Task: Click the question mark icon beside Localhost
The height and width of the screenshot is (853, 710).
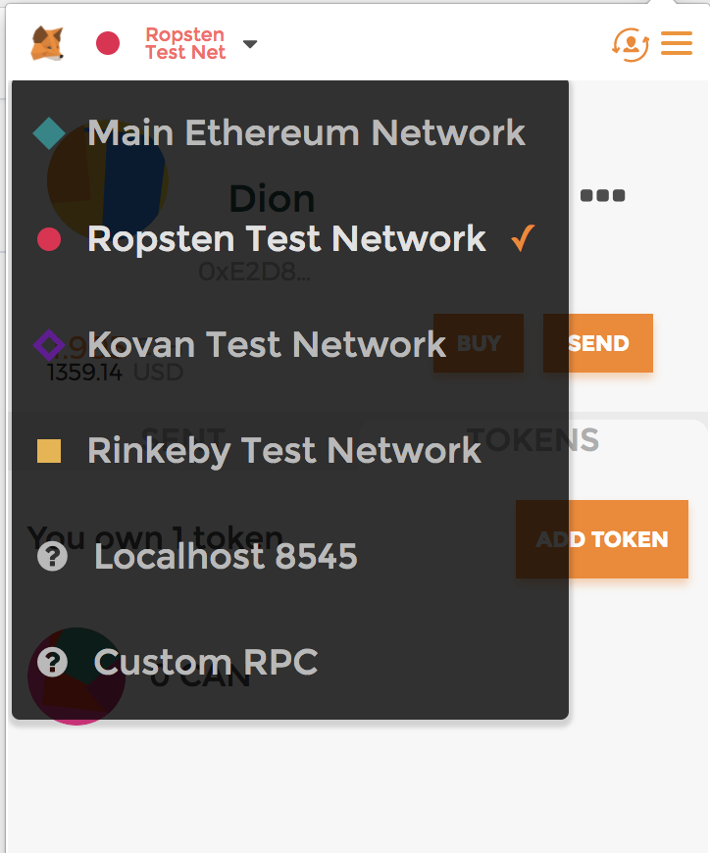Action: [x=52, y=557]
